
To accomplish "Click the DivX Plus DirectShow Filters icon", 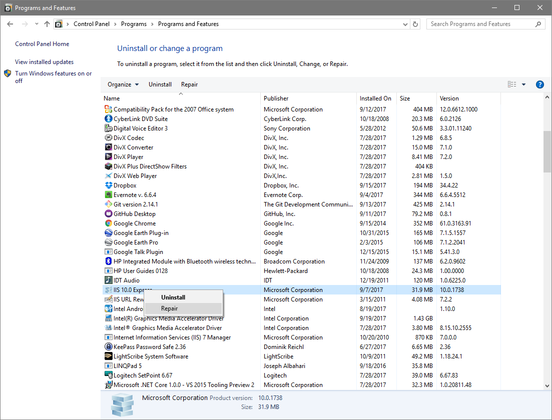I will coord(109,166).
